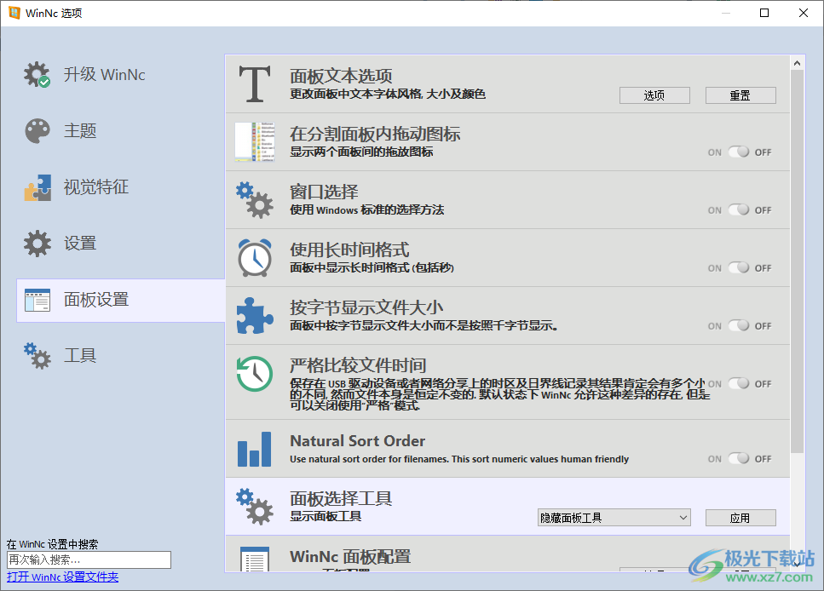Click the blue puzzle icon for 按字节显示文件大小
The height and width of the screenshot is (591, 824).
255,315
